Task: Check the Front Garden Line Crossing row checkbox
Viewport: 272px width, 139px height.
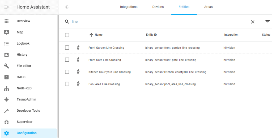Action: (67, 48)
